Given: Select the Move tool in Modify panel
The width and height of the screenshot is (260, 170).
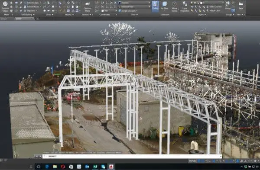Looking at the screenshot, I should point(68,3).
